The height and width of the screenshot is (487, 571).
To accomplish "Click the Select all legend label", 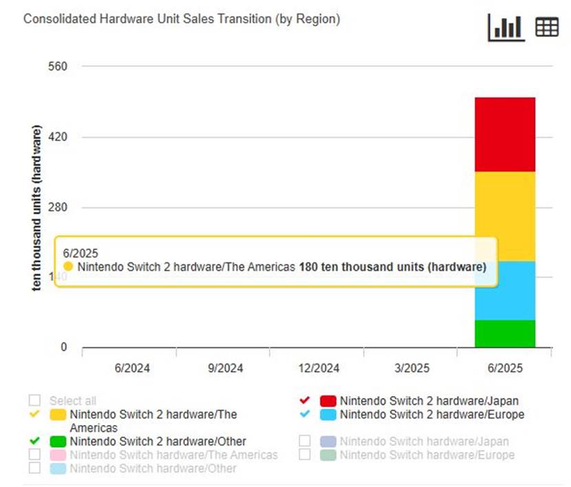I will [x=73, y=401].
